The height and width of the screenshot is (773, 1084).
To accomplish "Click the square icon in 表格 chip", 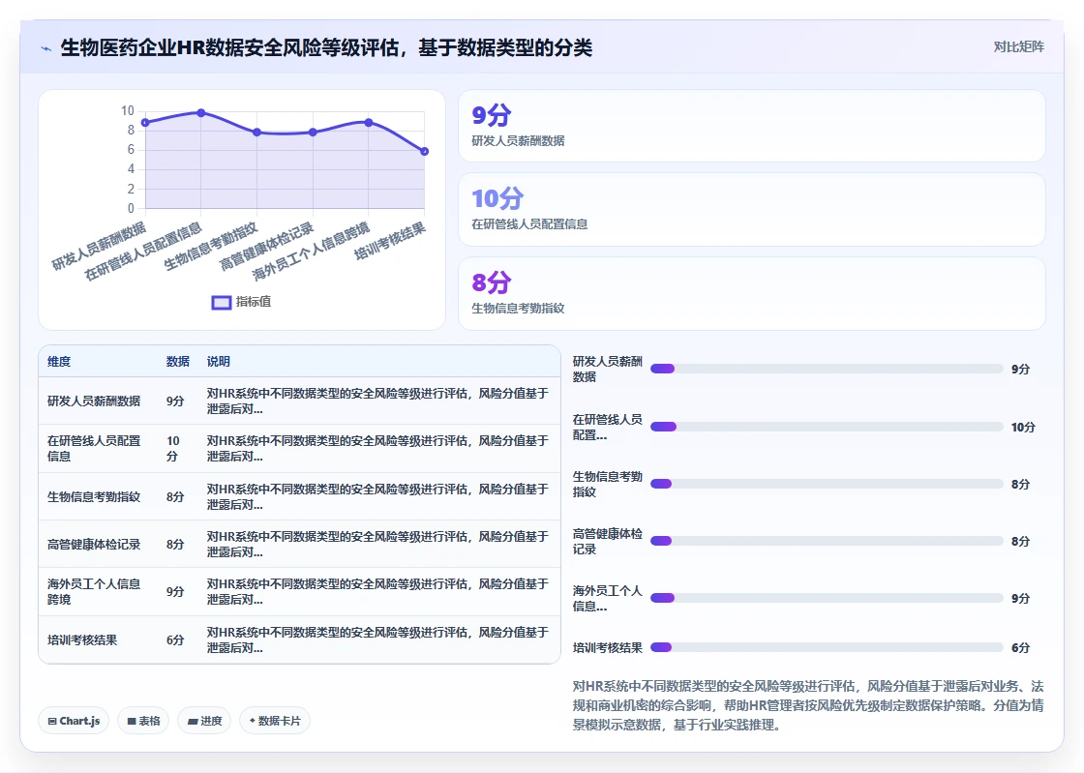I will tap(132, 721).
